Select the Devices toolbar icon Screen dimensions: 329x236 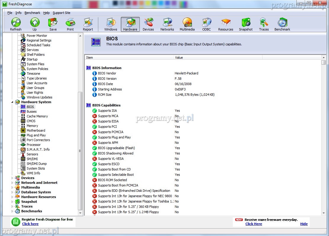tap(148, 24)
